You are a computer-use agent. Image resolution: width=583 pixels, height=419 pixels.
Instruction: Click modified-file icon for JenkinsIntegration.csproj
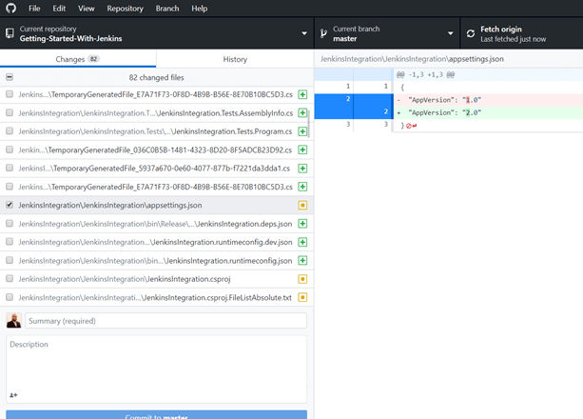click(302, 279)
